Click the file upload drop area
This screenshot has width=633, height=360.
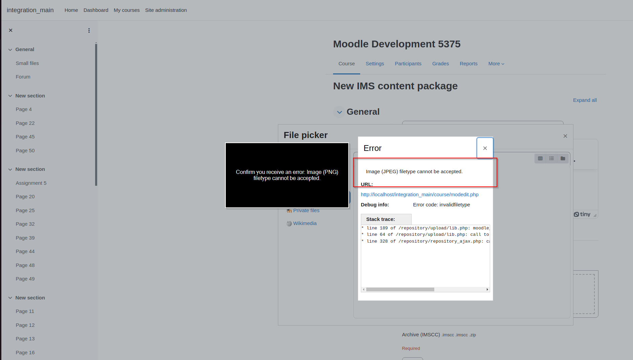coord(584,294)
